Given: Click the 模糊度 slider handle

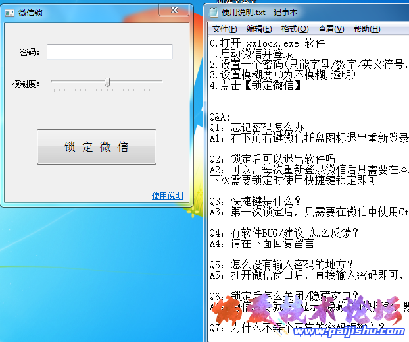Looking at the screenshot, I should tap(107, 82).
